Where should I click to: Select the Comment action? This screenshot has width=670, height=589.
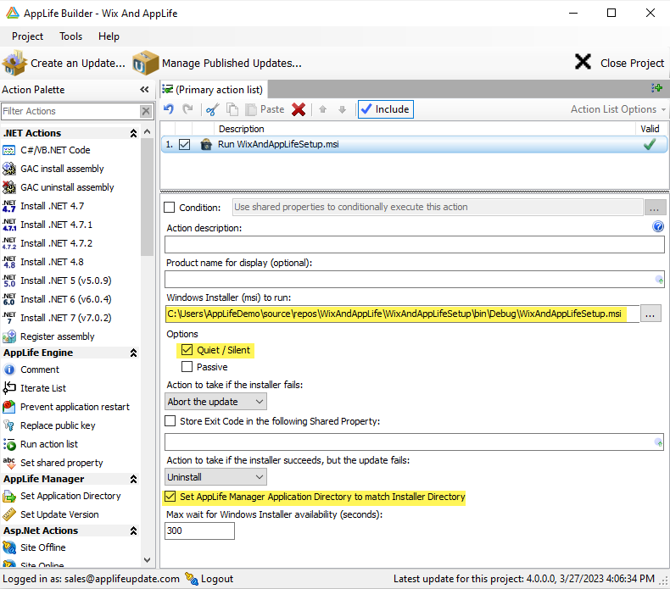pyautogui.click(x=31, y=370)
